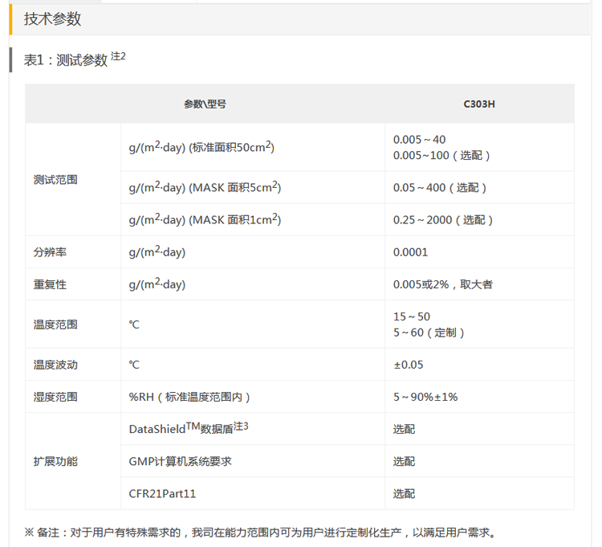Click the ±0.05 temperature fluctuation value
The width and height of the screenshot is (602, 547).
pyautogui.click(x=408, y=364)
